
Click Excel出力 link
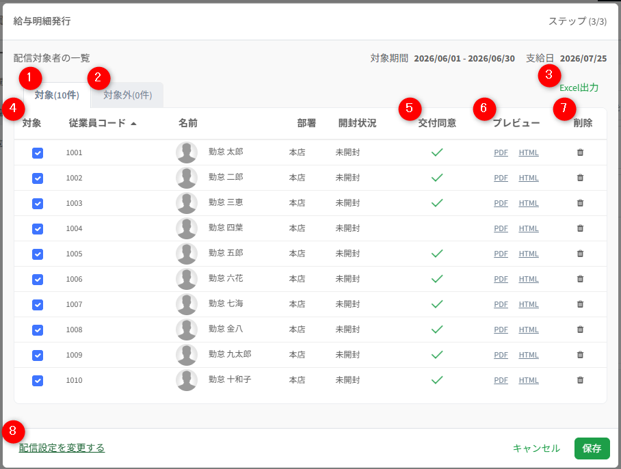coord(579,88)
